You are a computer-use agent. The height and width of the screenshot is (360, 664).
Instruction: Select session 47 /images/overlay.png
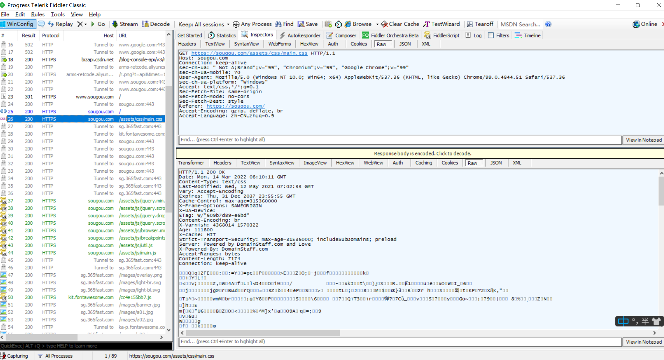click(x=83, y=275)
